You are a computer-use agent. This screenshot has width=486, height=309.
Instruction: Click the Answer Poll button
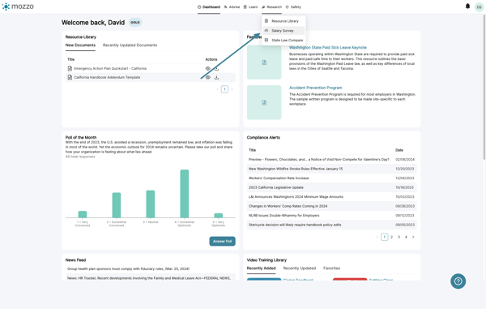222,241
